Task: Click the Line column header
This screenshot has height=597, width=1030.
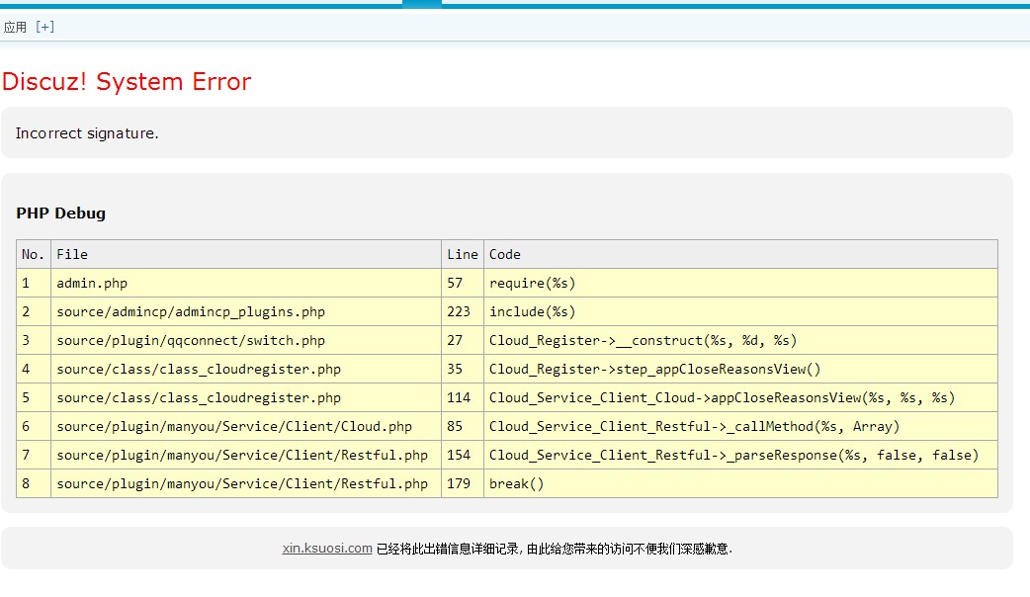Action: point(462,254)
